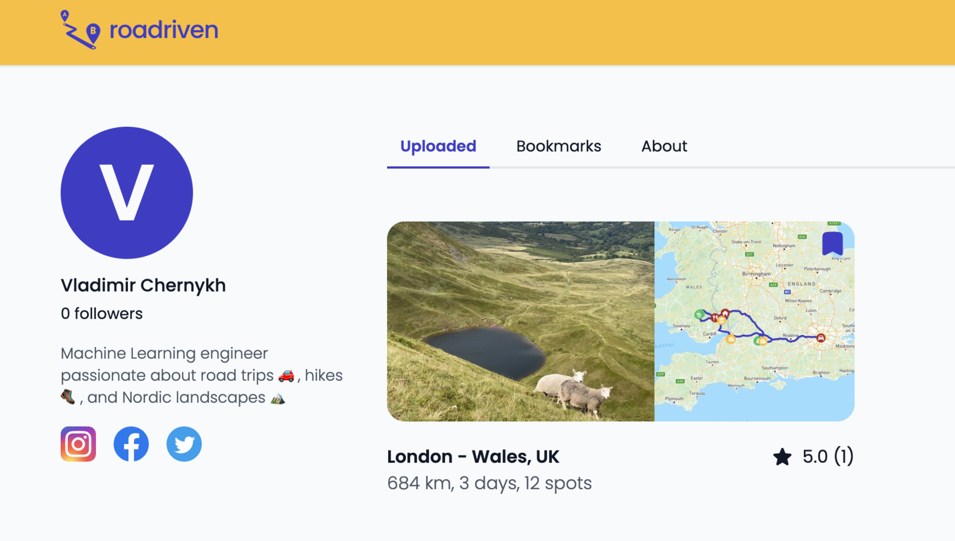Screen dimensions: 955x541
Task: Open the Twitter profile icon
Action: pos(184,444)
